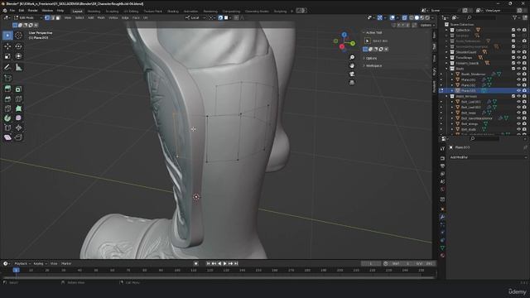Image resolution: width=530 pixels, height=298 pixels.
Task: Select Plane.002 in the outliner
Action: tap(468, 85)
